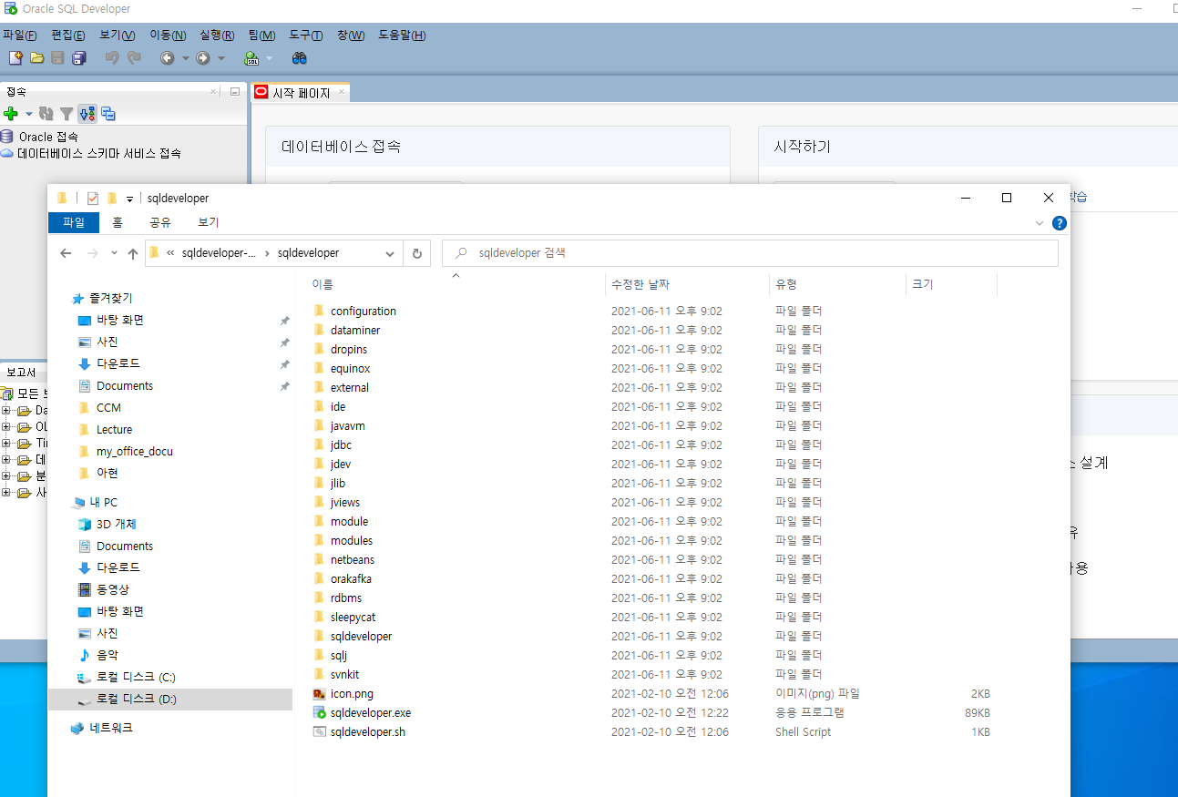Open the Explorer 파일 ribbon tab
1178x797 pixels.
(x=74, y=222)
